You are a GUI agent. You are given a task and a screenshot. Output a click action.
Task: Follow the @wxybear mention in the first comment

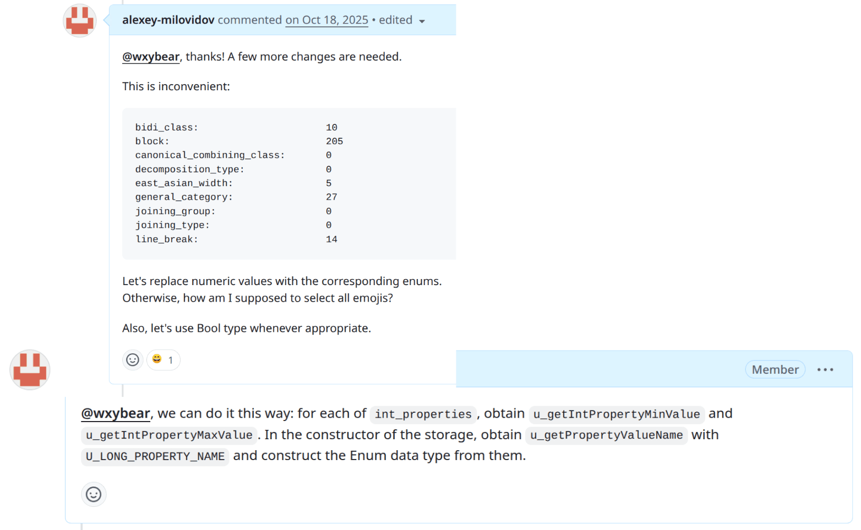pos(150,57)
